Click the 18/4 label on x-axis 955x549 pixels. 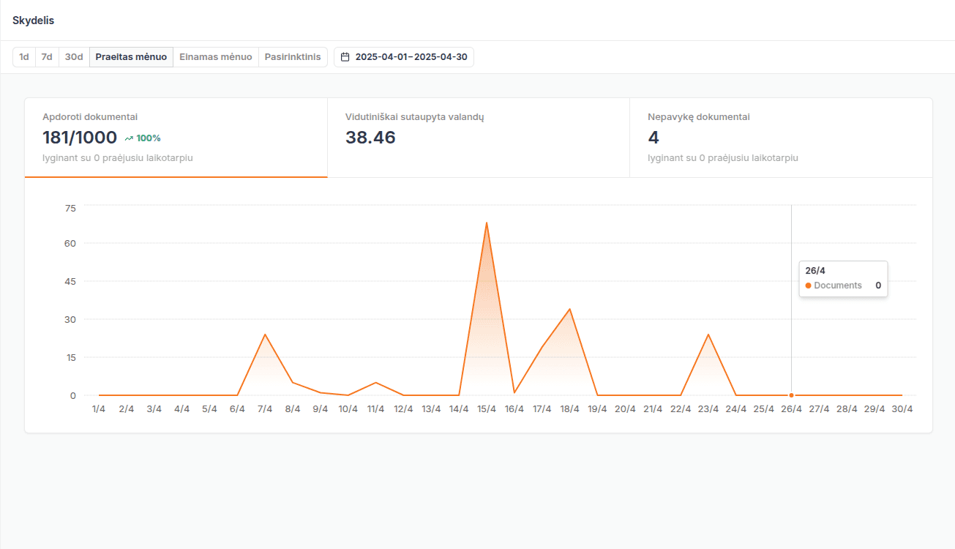[x=569, y=409]
